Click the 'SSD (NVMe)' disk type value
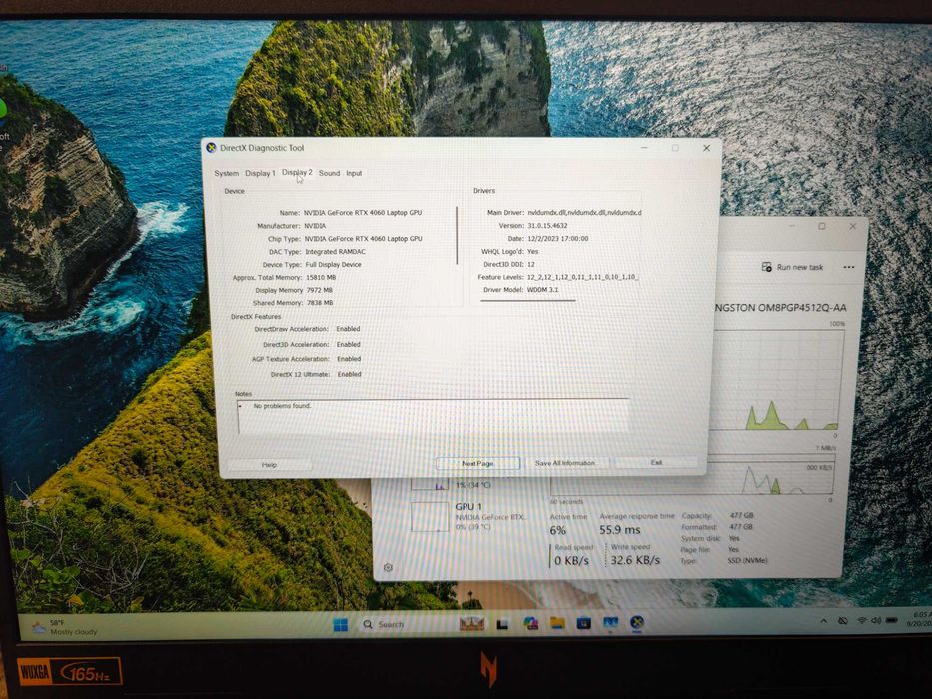 pyautogui.click(x=748, y=560)
